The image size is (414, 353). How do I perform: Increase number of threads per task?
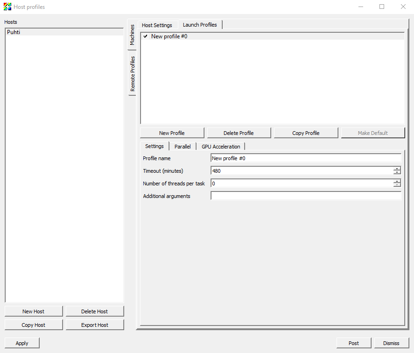(x=397, y=182)
